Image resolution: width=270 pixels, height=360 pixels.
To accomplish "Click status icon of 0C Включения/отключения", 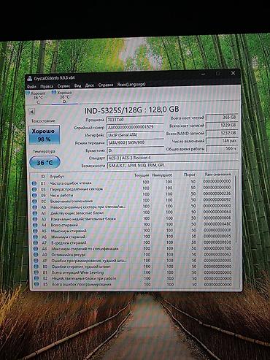I will [x=34, y=202].
